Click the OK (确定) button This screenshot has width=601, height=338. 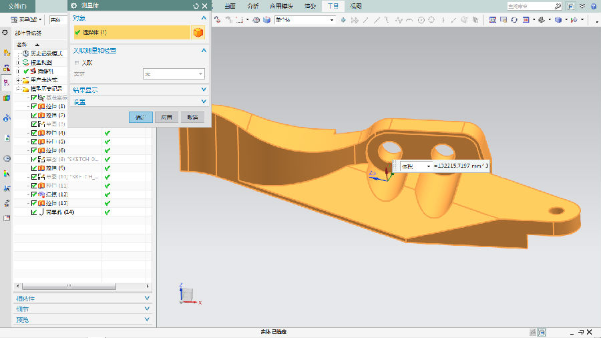[140, 117]
